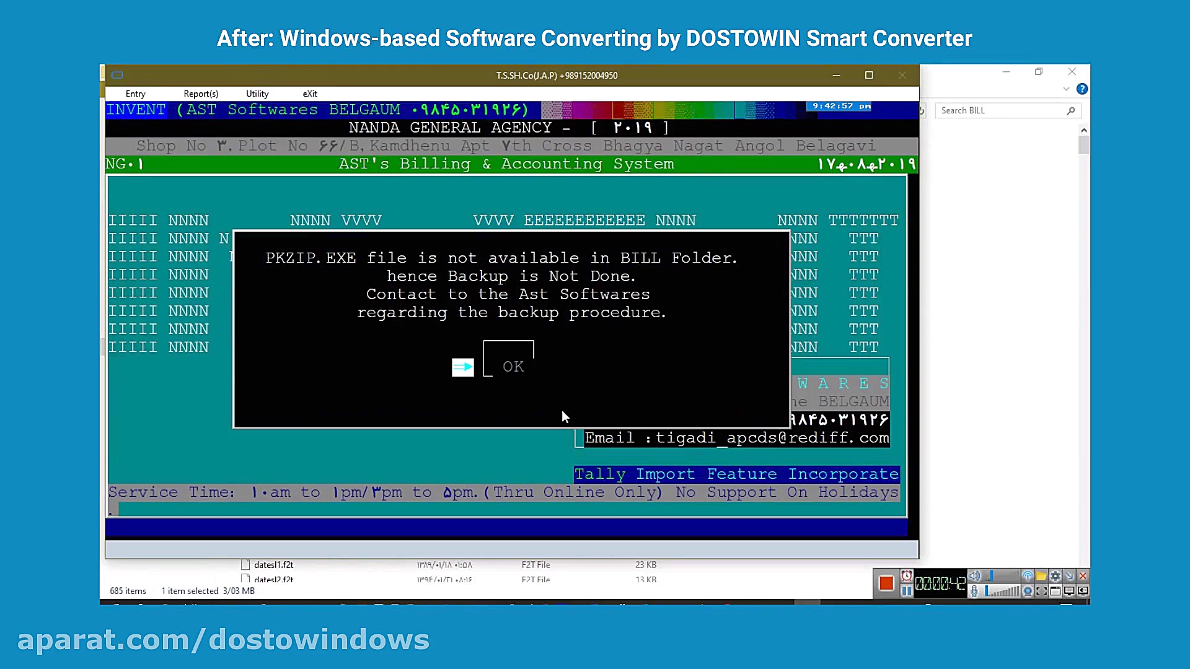Close the T.S.SH.Co converter window

click(902, 75)
